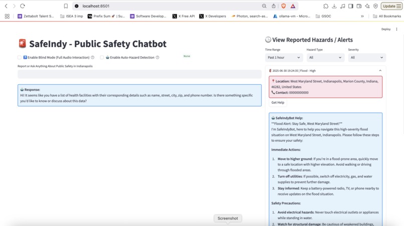Open Zettabolt Talent bookmark
The width and height of the screenshot is (404, 226).
[36, 16]
